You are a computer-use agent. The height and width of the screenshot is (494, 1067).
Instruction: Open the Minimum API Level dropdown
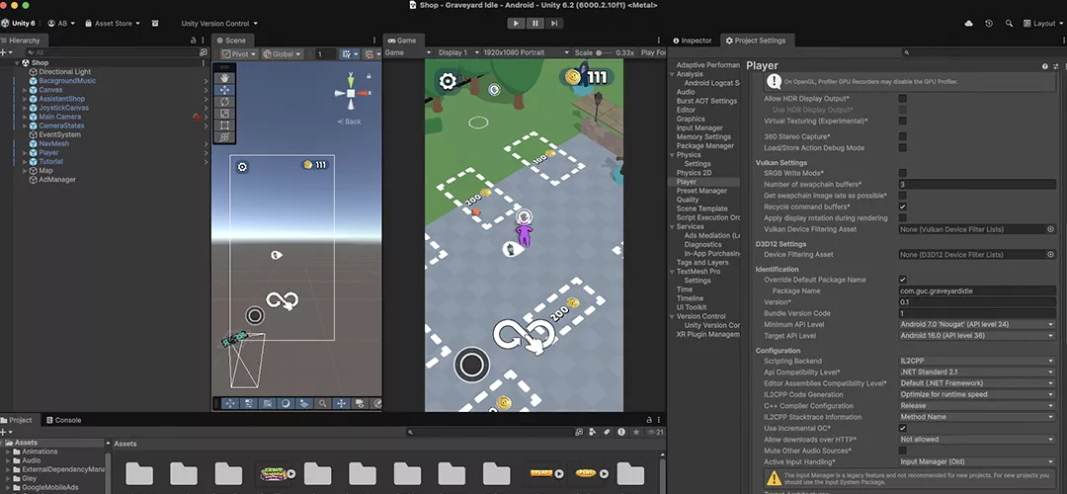(975, 324)
